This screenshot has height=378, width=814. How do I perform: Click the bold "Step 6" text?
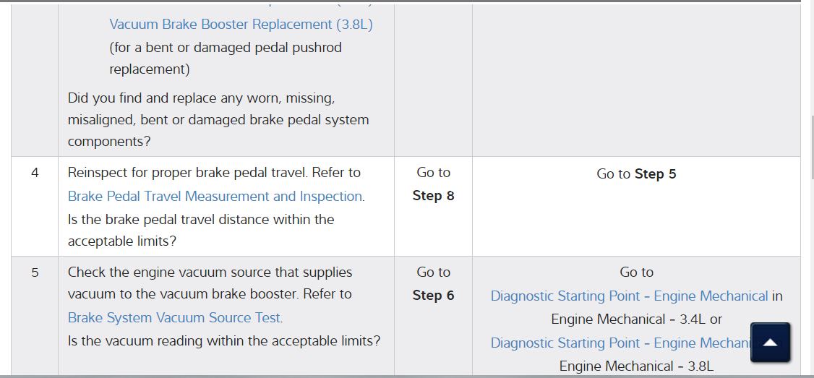tap(433, 296)
